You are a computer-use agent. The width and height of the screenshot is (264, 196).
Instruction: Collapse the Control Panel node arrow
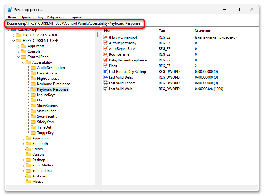18,57
